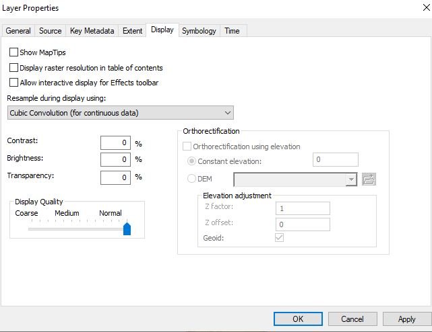Click the Cancel button
The image size is (432, 332).
[x=352, y=319]
